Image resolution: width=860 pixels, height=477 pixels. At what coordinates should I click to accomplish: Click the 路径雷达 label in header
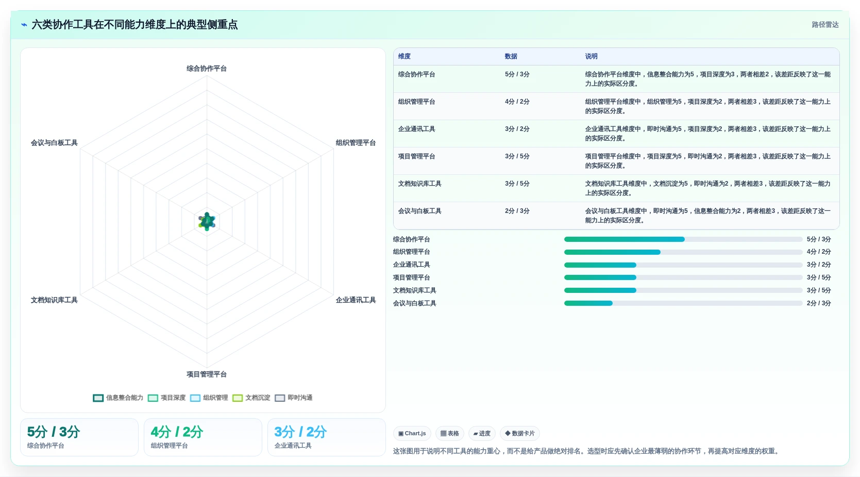825,25
